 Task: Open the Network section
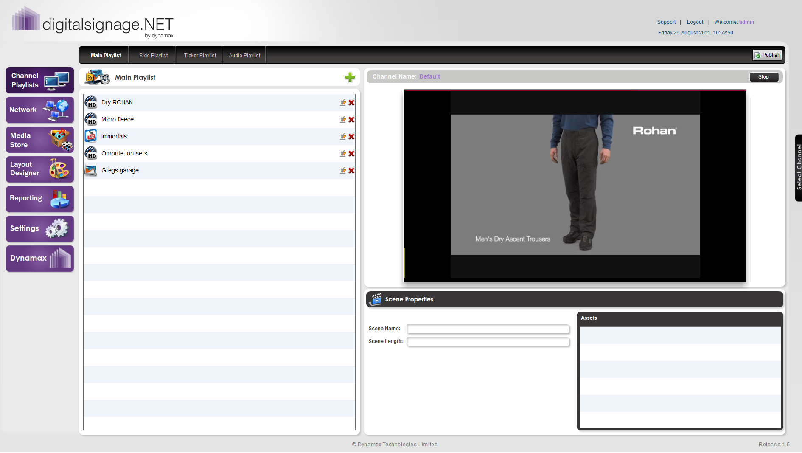[x=40, y=110]
